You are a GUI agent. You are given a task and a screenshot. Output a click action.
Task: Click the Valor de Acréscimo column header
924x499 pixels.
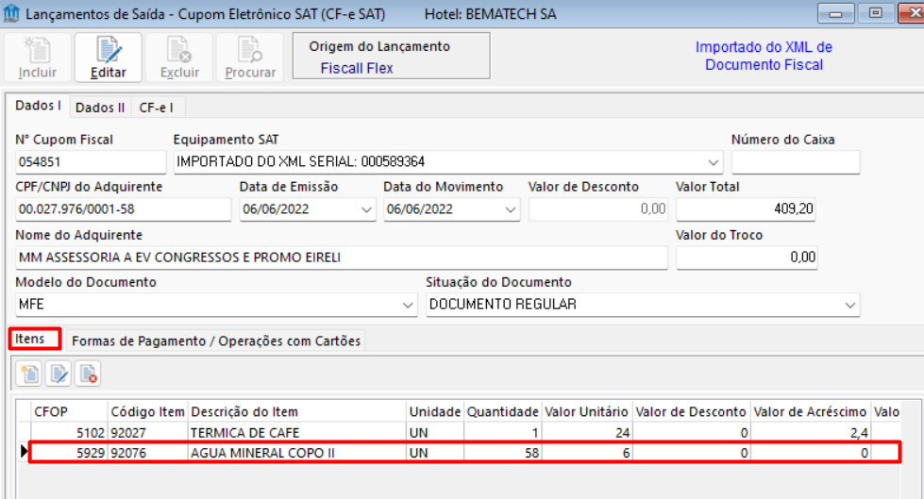tap(810, 412)
